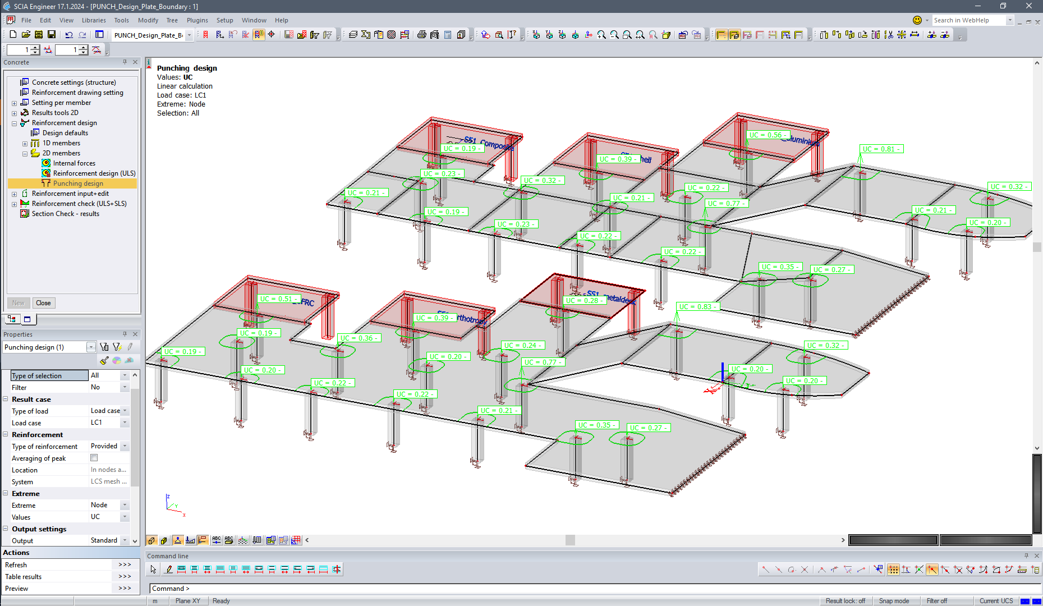Click the Print icon in toolbar
This screenshot has width=1043, height=606.
click(x=421, y=35)
